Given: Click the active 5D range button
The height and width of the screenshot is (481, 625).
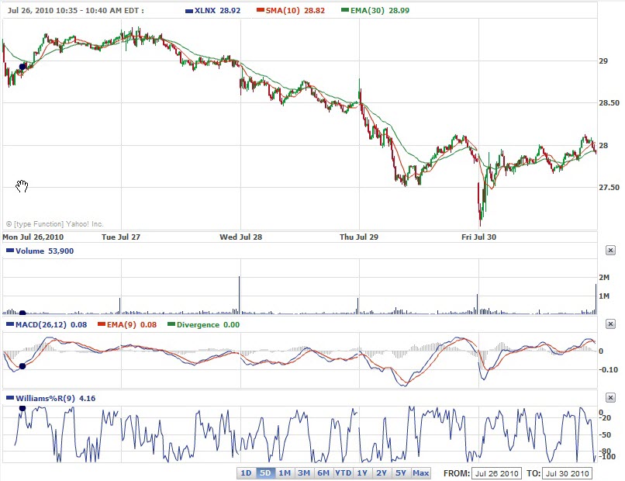Looking at the screenshot, I should click(x=265, y=473).
